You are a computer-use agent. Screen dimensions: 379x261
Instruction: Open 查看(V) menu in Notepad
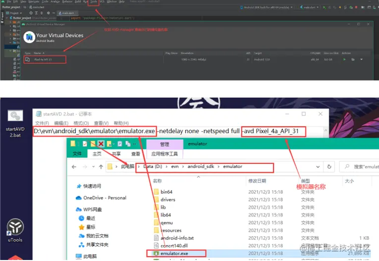click(101, 123)
